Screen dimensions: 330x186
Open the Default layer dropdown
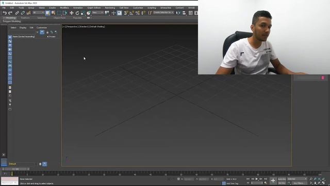pos(22,164)
